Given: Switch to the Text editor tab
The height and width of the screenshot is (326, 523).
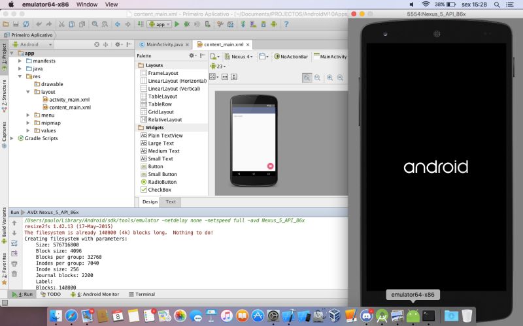Looking at the screenshot, I should pos(171,201).
